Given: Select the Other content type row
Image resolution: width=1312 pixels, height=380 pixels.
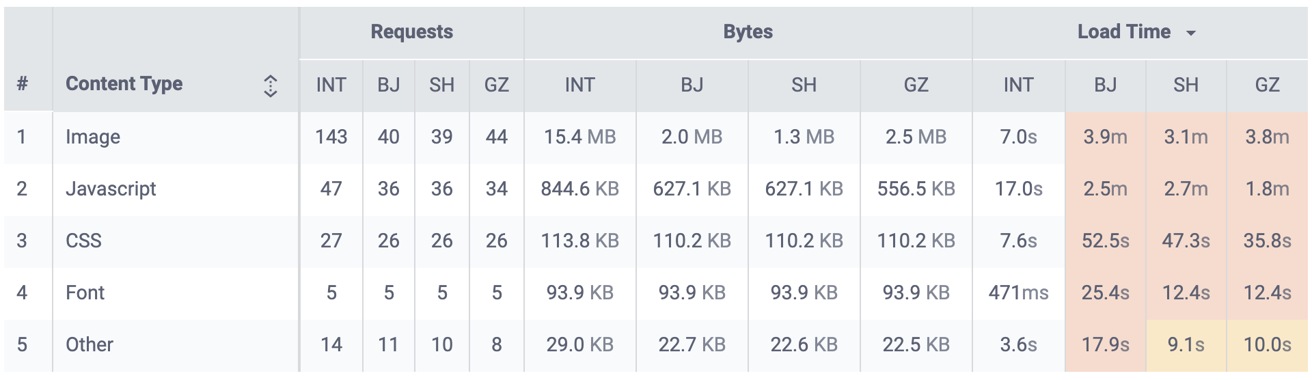Looking at the screenshot, I should (656, 345).
